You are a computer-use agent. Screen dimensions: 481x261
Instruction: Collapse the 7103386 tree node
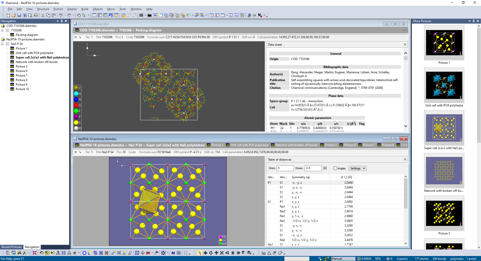tap(2, 30)
